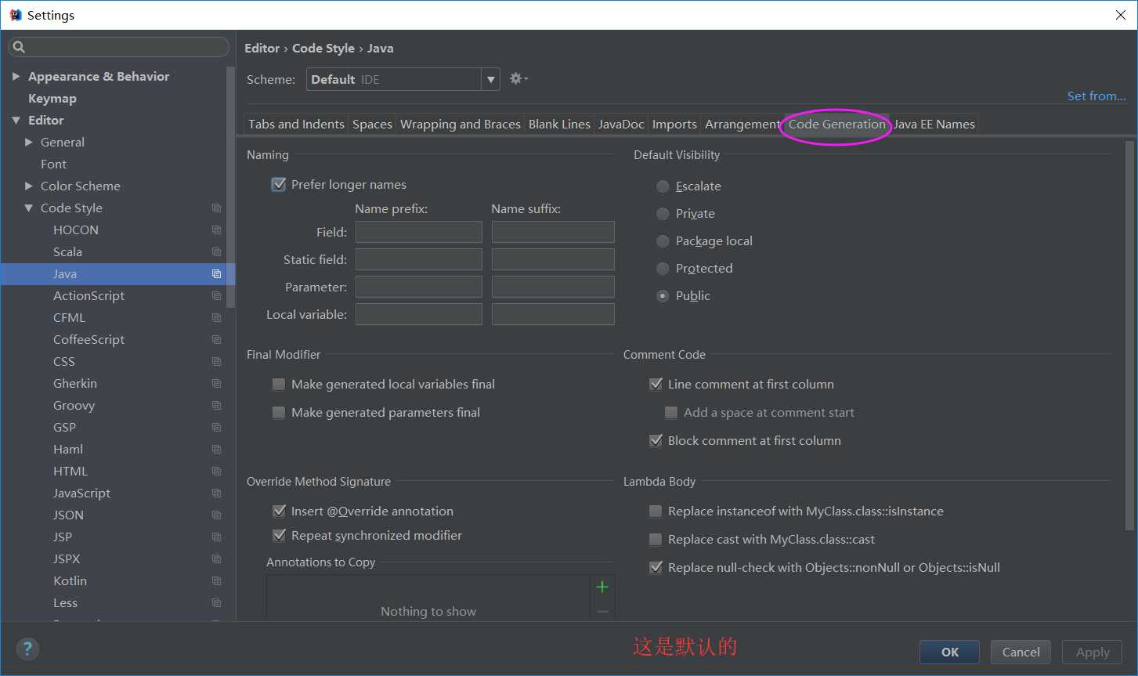1138x676 pixels.
Task: Enable Make generated local variables final
Action: point(279,384)
